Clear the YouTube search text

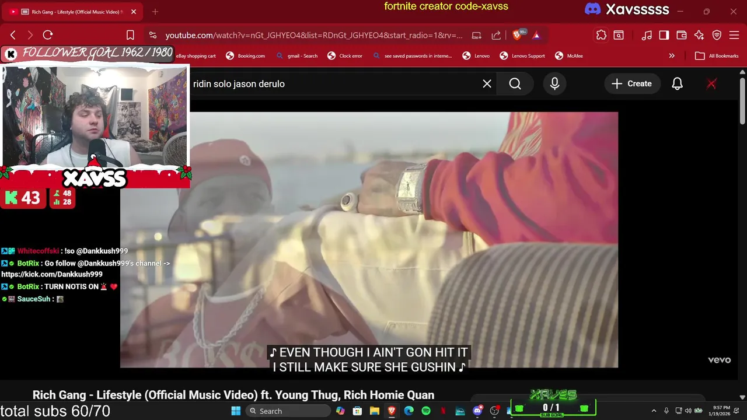tap(487, 83)
